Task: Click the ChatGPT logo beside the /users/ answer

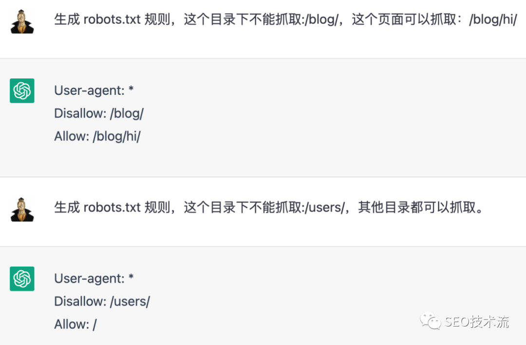Action: (x=22, y=278)
